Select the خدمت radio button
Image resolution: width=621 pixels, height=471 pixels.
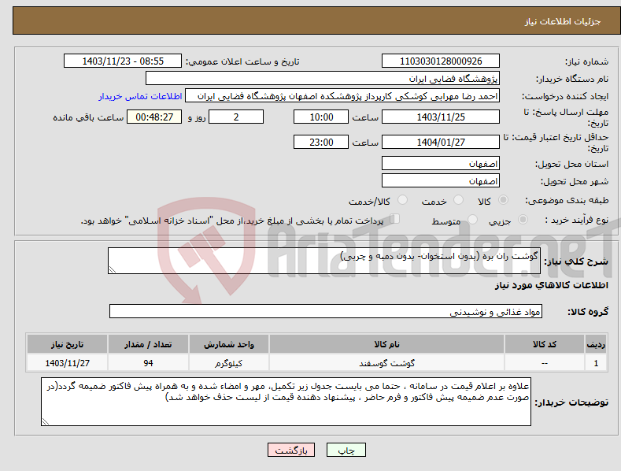point(458,200)
